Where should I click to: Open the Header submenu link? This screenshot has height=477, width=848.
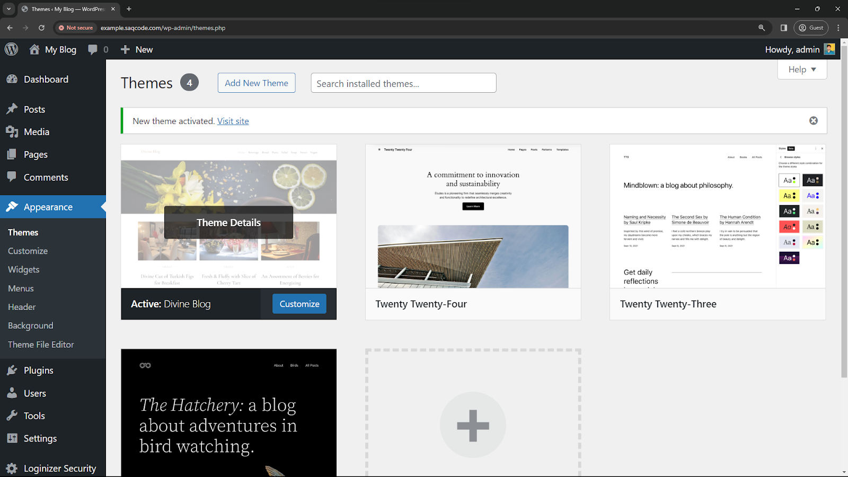(22, 307)
